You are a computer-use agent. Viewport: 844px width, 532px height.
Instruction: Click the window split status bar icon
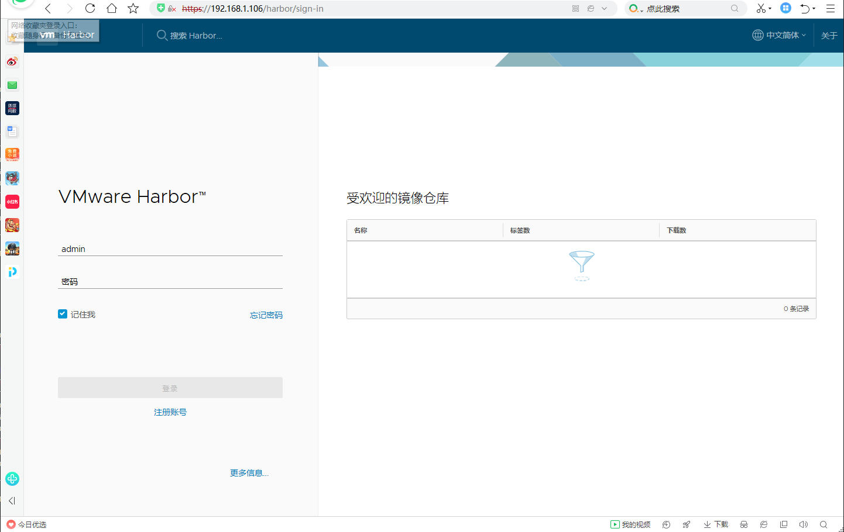pos(784,524)
